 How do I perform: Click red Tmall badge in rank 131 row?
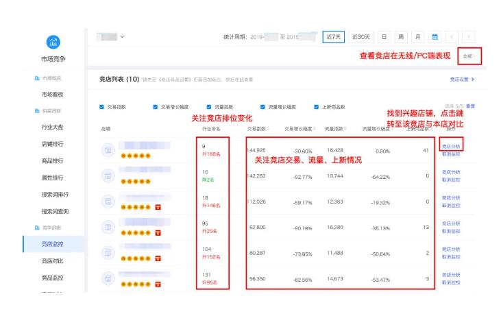pos(158,284)
